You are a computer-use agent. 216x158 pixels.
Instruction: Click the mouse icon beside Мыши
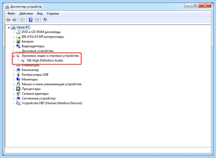click(18, 84)
